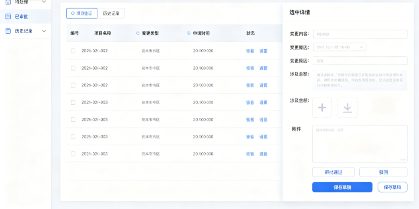419x209 pixels.
Task: Click the download arrow tile in details panel
Action: point(347,107)
